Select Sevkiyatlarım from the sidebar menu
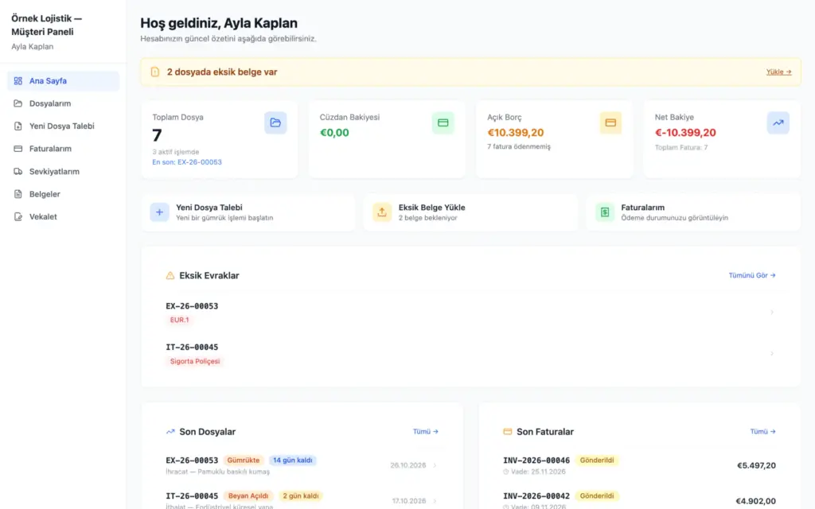Image resolution: width=815 pixels, height=509 pixels. pyautogui.click(x=64, y=172)
